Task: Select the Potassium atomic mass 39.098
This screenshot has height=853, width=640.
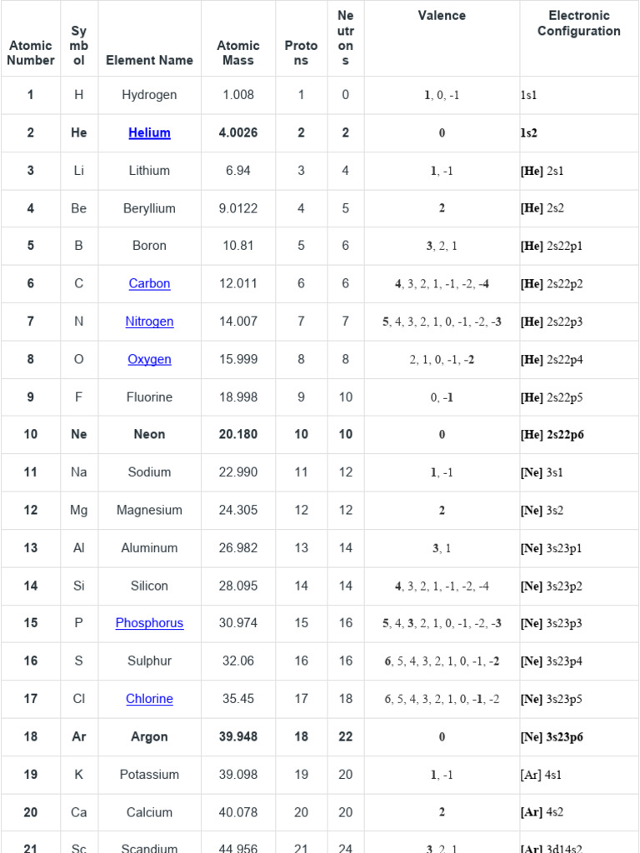Action: point(237,774)
